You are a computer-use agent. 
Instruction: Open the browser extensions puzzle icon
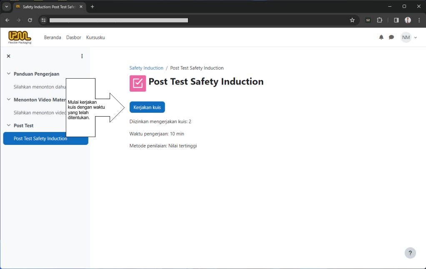pyautogui.click(x=379, y=20)
